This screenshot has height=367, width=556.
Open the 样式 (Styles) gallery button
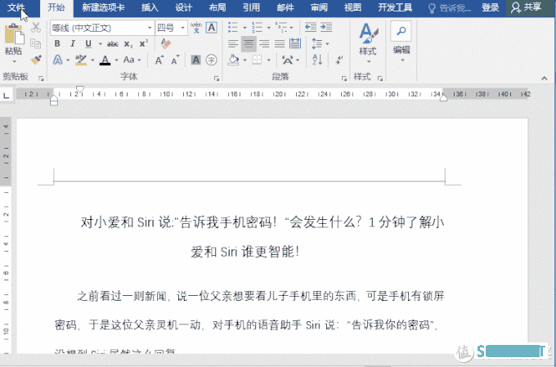(368, 43)
